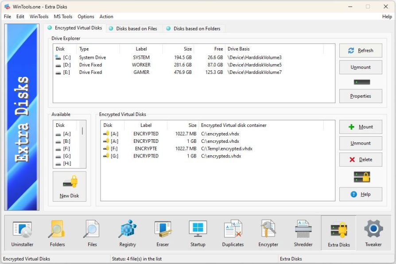396x264 pixels.
Task: Switch to Disks based on Folders tab
Action: click(194, 28)
